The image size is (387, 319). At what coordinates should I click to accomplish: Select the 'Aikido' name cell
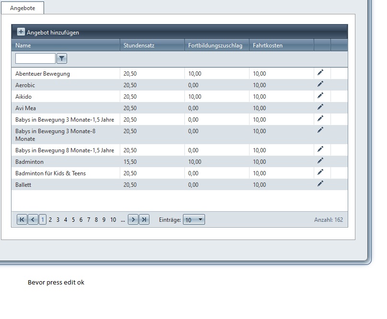point(66,96)
